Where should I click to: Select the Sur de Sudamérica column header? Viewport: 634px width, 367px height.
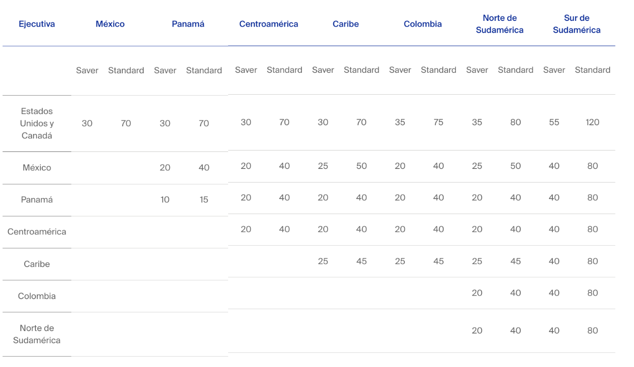coord(577,24)
